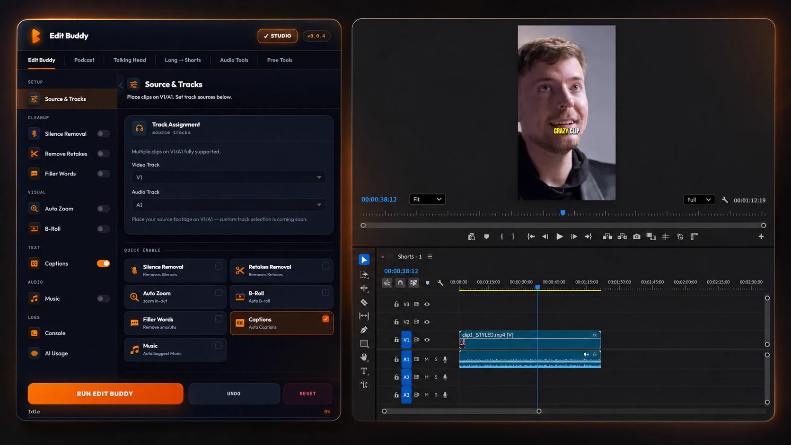Click the Play button in monitor
The width and height of the screenshot is (791, 445).
(x=560, y=236)
